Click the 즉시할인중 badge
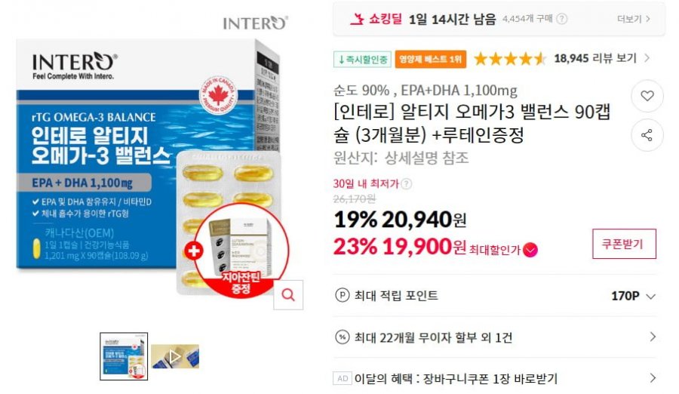This screenshot has height=394, width=679. click(362, 60)
